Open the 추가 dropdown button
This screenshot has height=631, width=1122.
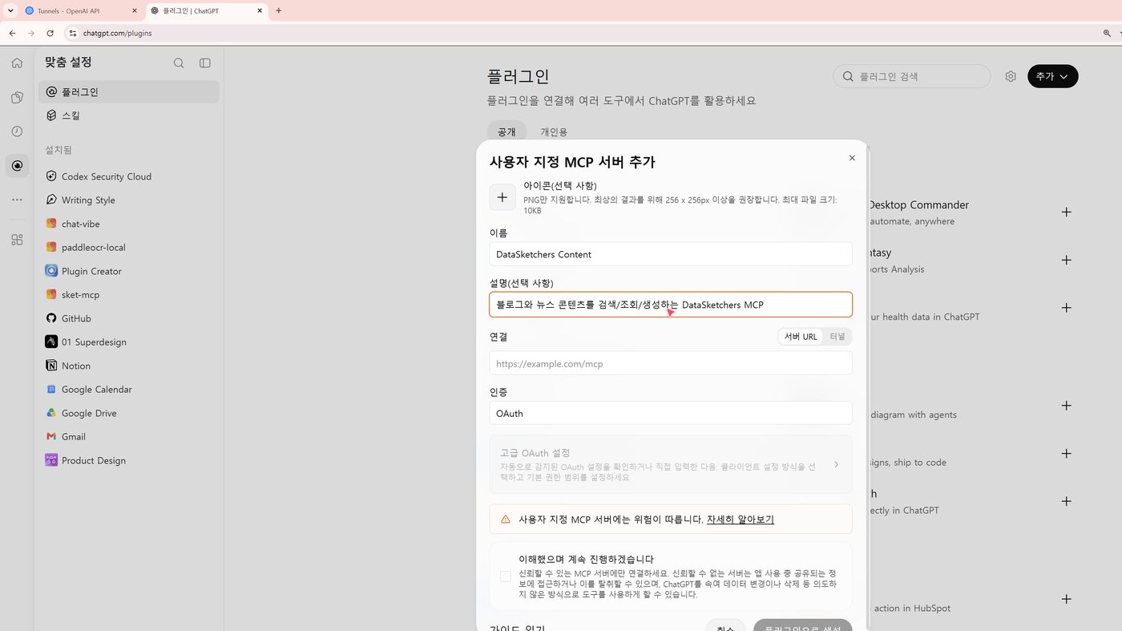point(1052,76)
